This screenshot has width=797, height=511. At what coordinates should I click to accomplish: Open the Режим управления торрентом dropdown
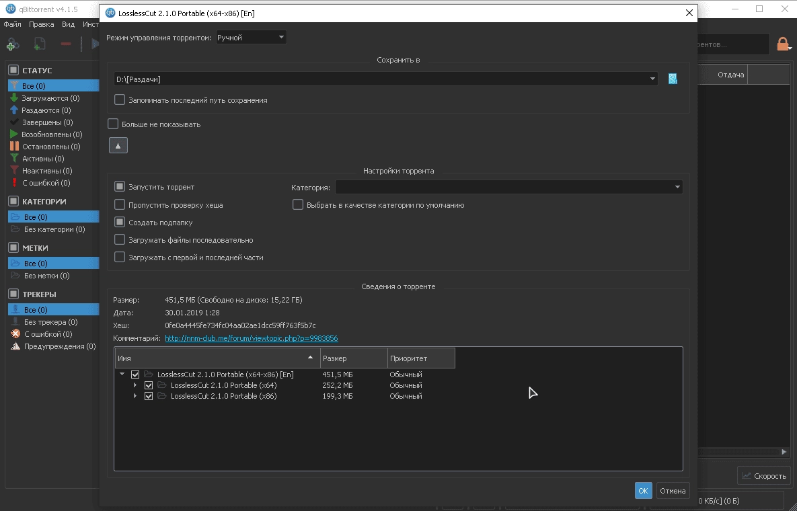pos(251,37)
